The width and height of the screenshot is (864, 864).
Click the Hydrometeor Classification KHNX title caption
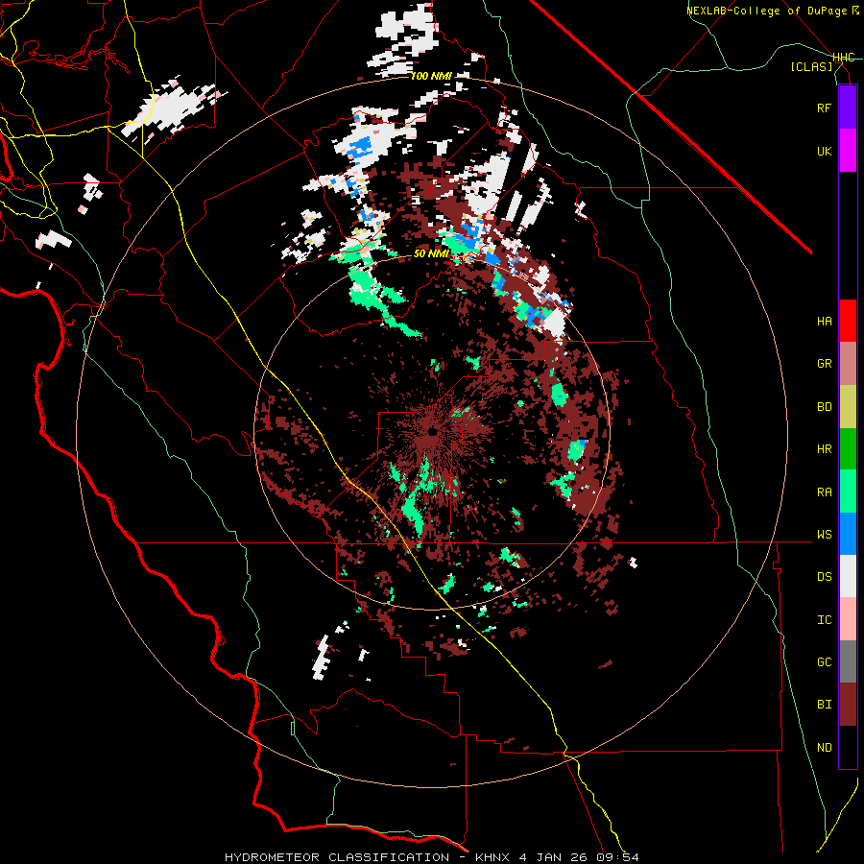click(432, 857)
